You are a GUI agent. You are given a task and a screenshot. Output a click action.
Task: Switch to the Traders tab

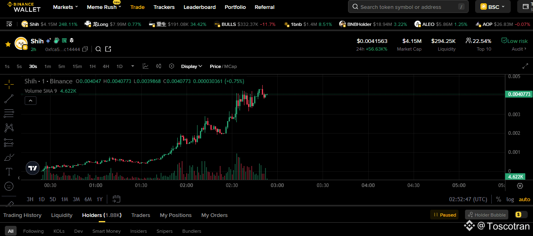click(x=140, y=215)
